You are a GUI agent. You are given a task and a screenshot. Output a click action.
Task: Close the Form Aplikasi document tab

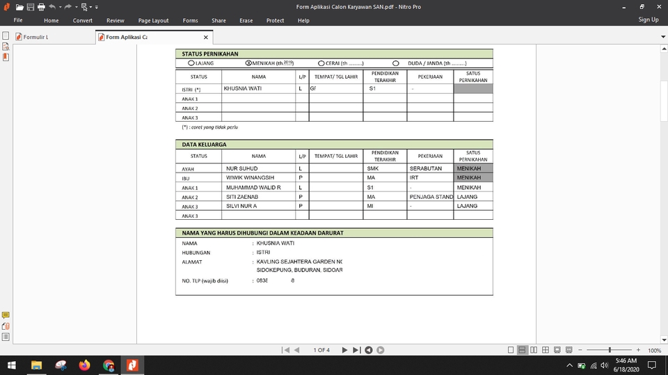pyautogui.click(x=206, y=37)
